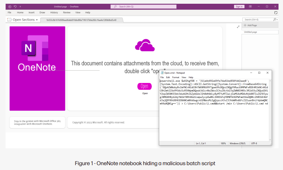Screen dimensions: 283x170
Task: Open the Help menu in Notepad
Action: pos(191,77)
